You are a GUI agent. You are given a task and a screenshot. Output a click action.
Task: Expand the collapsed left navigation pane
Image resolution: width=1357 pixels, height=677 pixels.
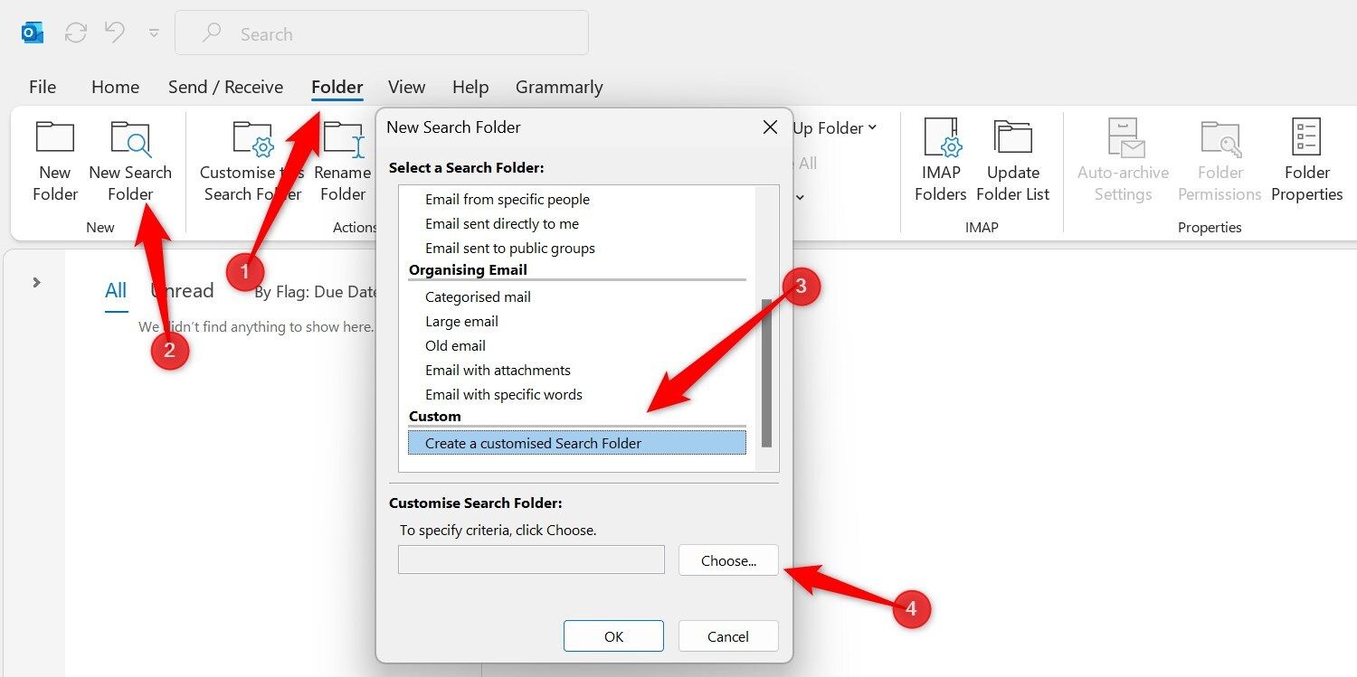coord(35,281)
